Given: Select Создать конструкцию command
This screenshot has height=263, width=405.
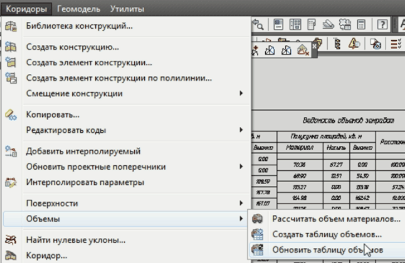Looking at the screenshot, I should tap(72, 47).
